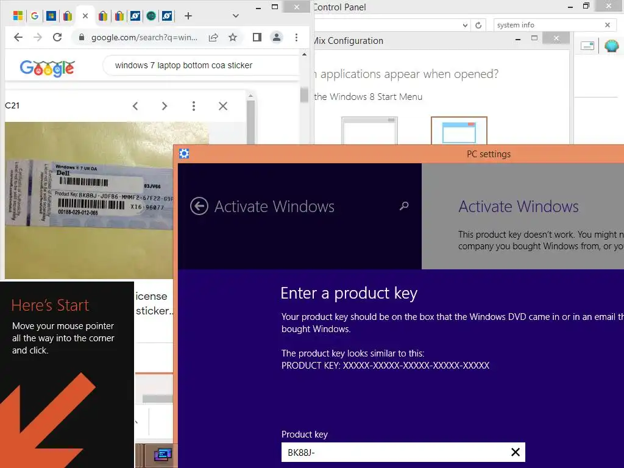624x468 pixels.
Task: Open the blue Microsoft Store tab in Chrome
Action: [x=51, y=16]
